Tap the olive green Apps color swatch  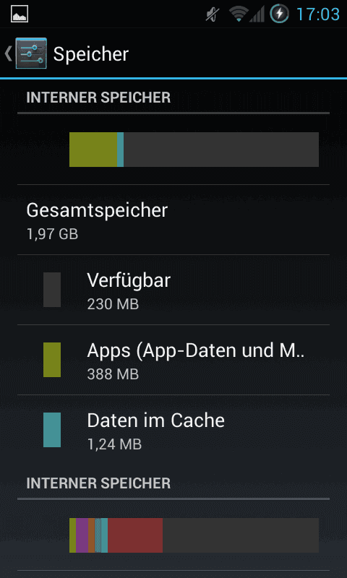(52, 360)
